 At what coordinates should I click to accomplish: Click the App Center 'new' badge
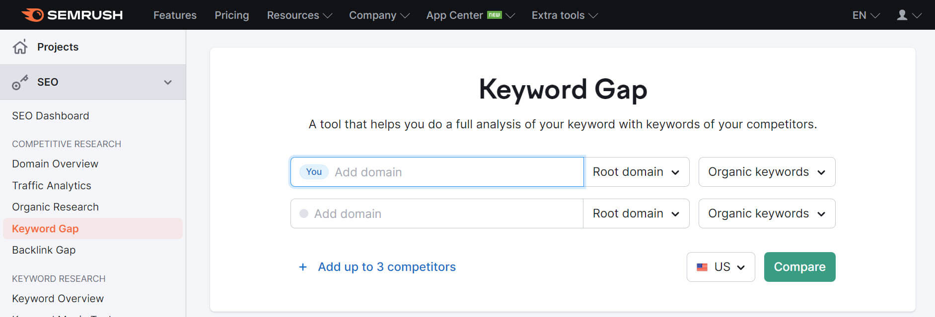494,15
